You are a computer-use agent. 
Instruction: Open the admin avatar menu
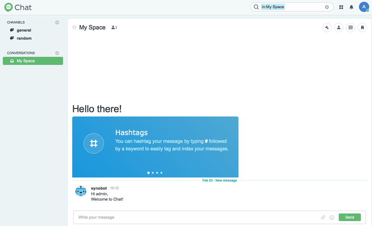[x=364, y=7]
